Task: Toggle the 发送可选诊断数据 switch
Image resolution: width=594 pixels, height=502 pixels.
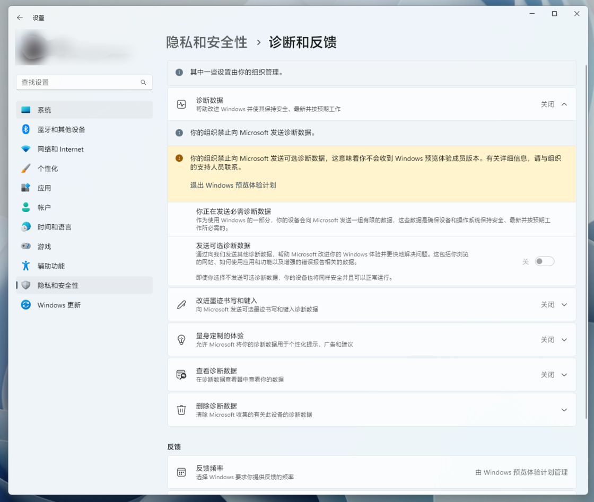Action: 545,261
